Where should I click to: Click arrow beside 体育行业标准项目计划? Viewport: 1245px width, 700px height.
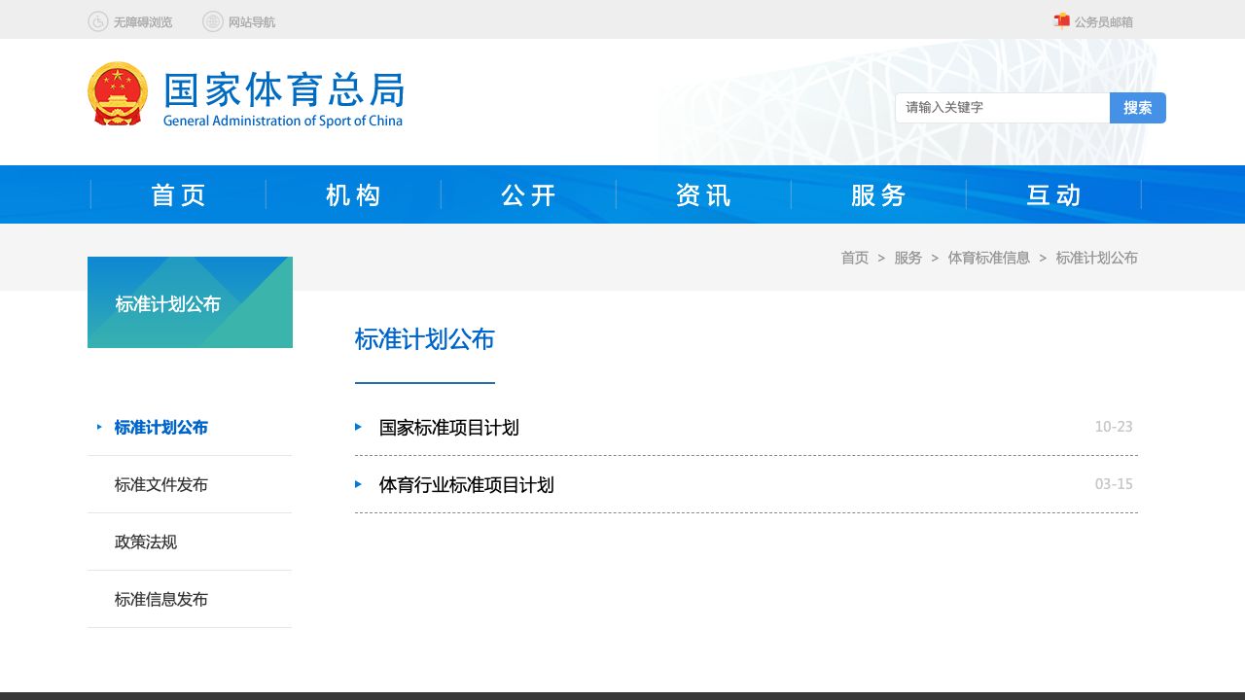point(359,484)
